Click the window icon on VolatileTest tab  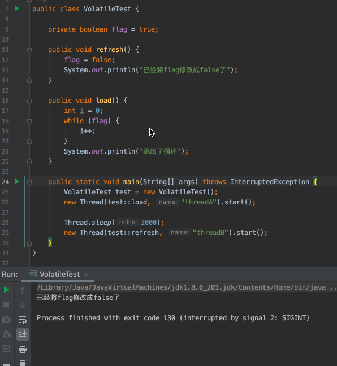[33, 274]
